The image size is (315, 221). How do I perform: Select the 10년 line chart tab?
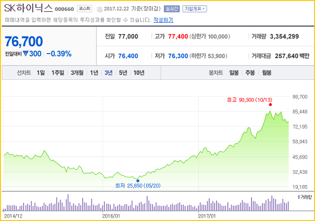[139, 73]
